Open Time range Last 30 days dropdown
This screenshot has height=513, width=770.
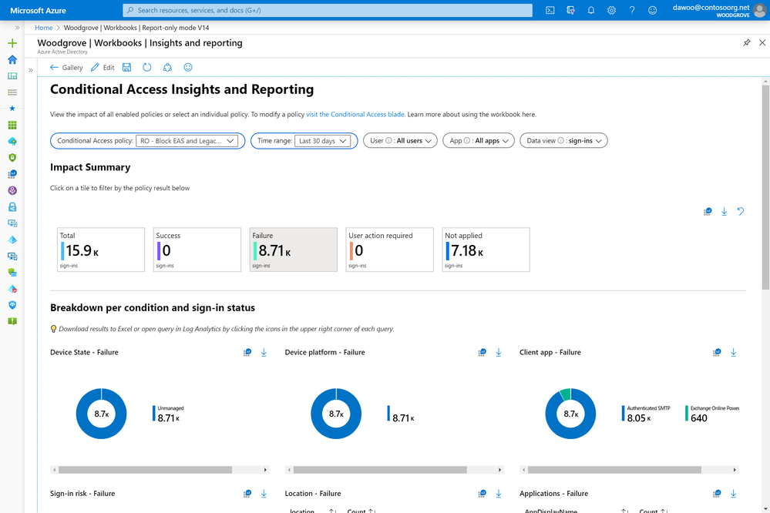coord(322,141)
